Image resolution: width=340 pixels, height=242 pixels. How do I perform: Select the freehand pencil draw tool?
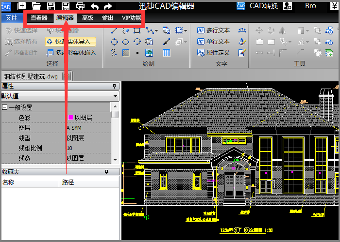coord(125,30)
